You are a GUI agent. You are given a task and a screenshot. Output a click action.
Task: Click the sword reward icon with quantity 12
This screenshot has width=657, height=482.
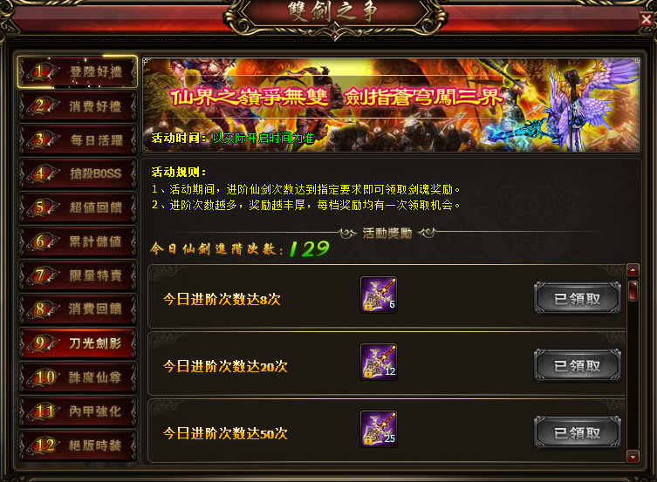click(x=379, y=362)
